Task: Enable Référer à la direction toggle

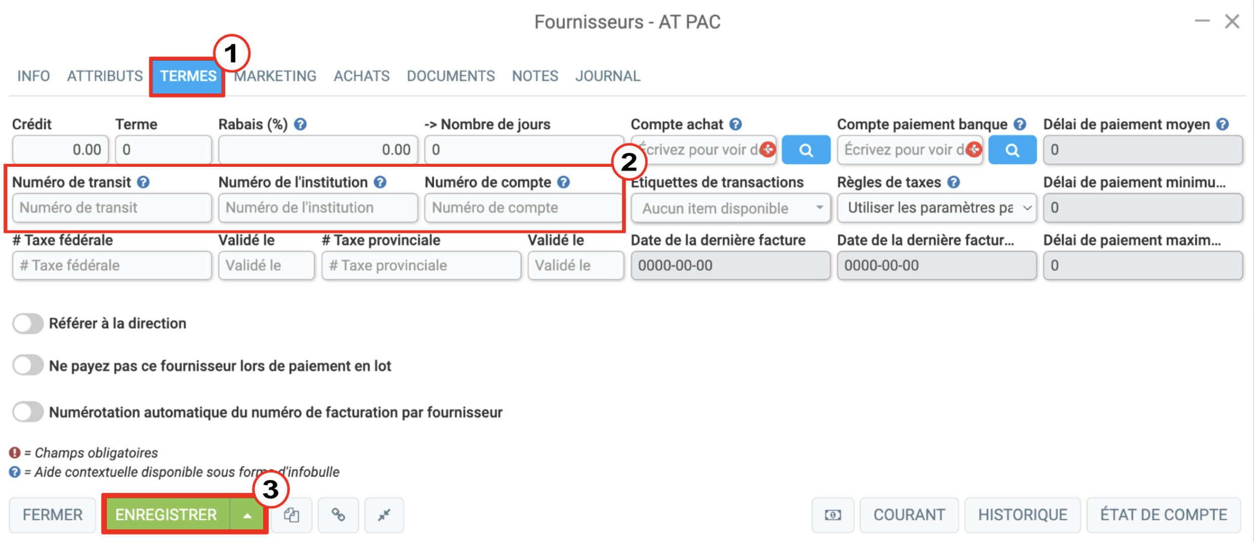Action: 28,323
